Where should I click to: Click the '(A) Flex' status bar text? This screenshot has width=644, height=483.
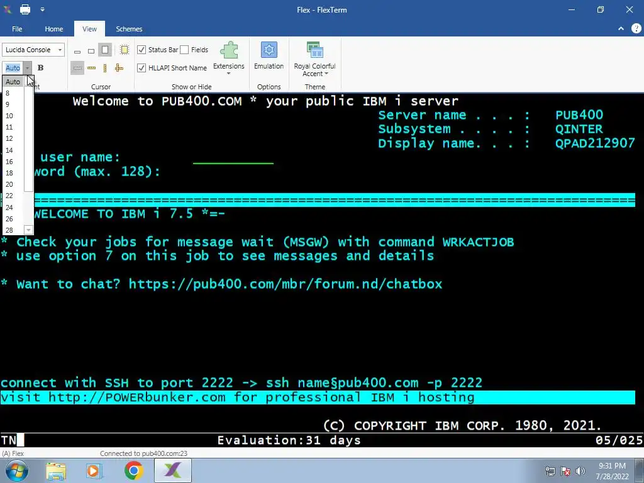[13, 453]
